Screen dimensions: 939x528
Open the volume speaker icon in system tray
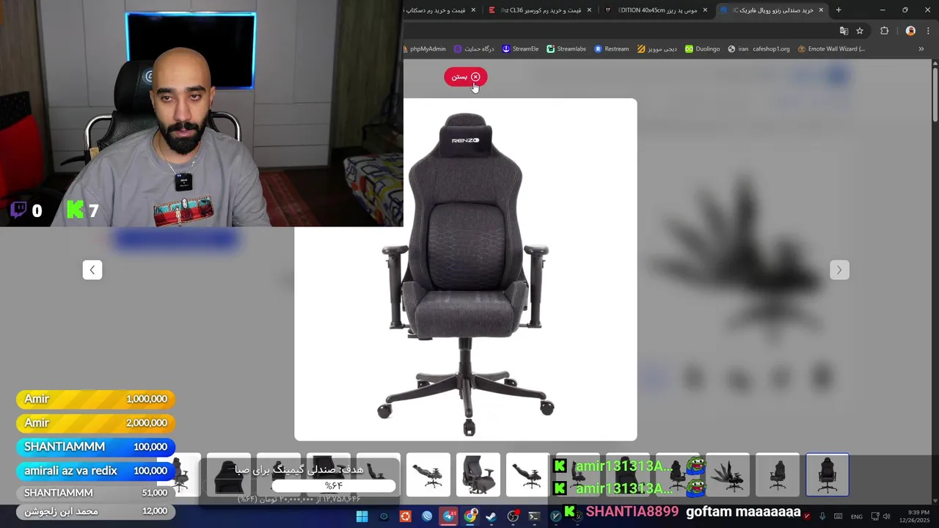pos(886,516)
